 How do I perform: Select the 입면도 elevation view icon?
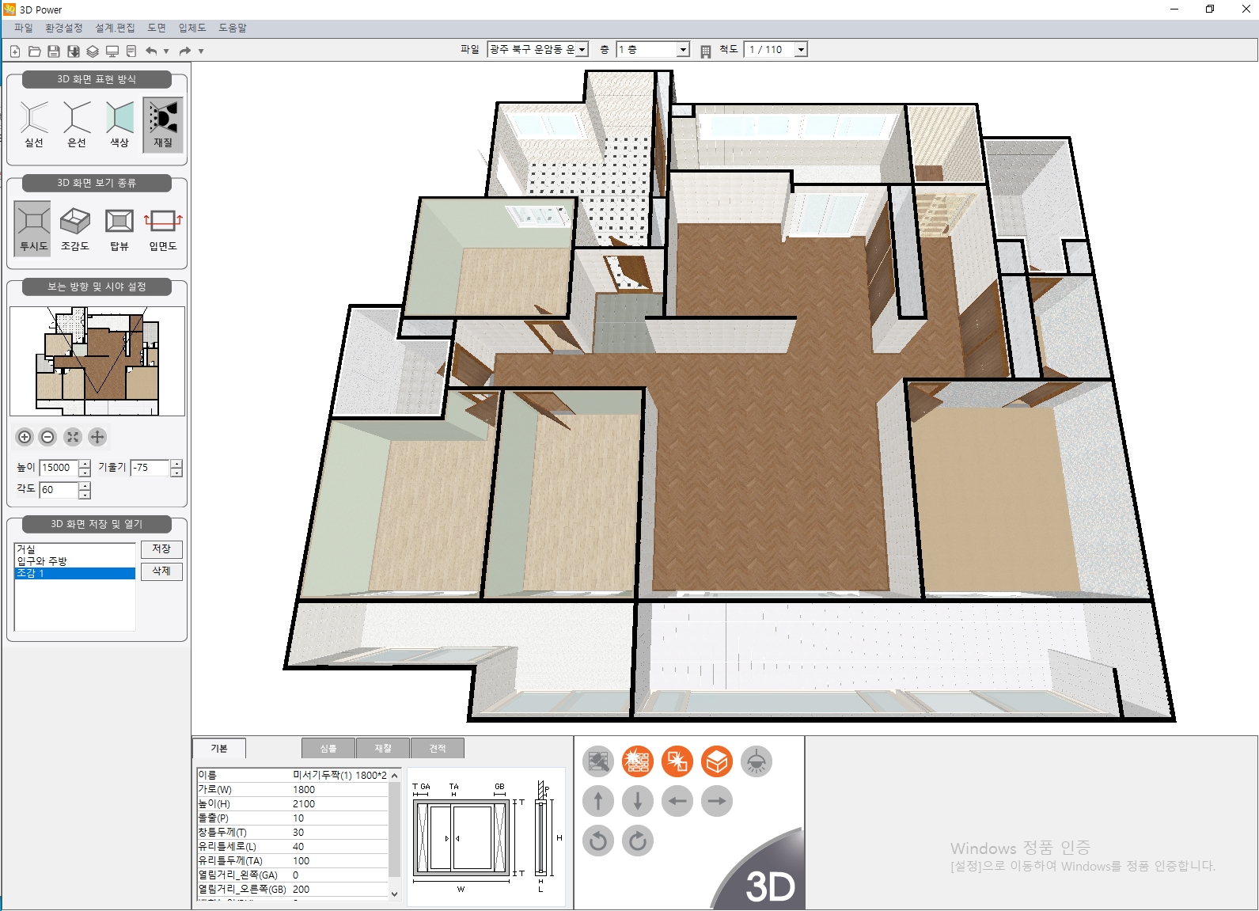[x=163, y=222]
